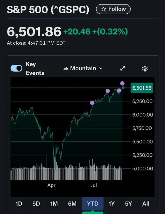Click the star icon in Follow button
165x214 pixels.
click(104, 9)
